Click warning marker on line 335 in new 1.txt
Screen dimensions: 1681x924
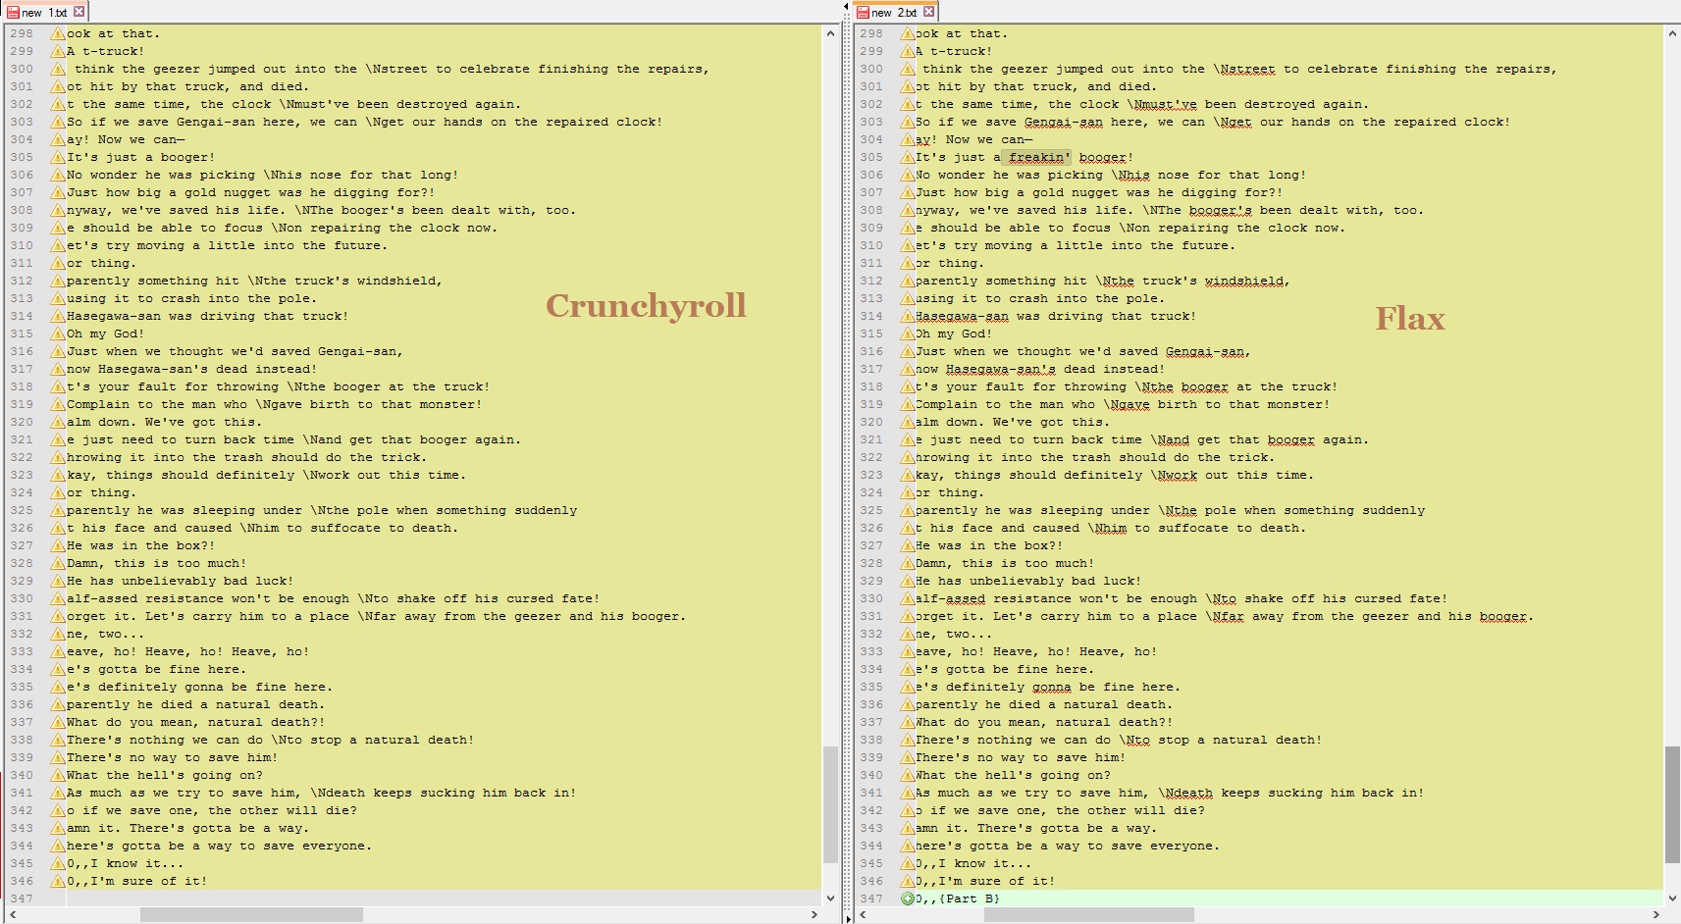[58, 687]
